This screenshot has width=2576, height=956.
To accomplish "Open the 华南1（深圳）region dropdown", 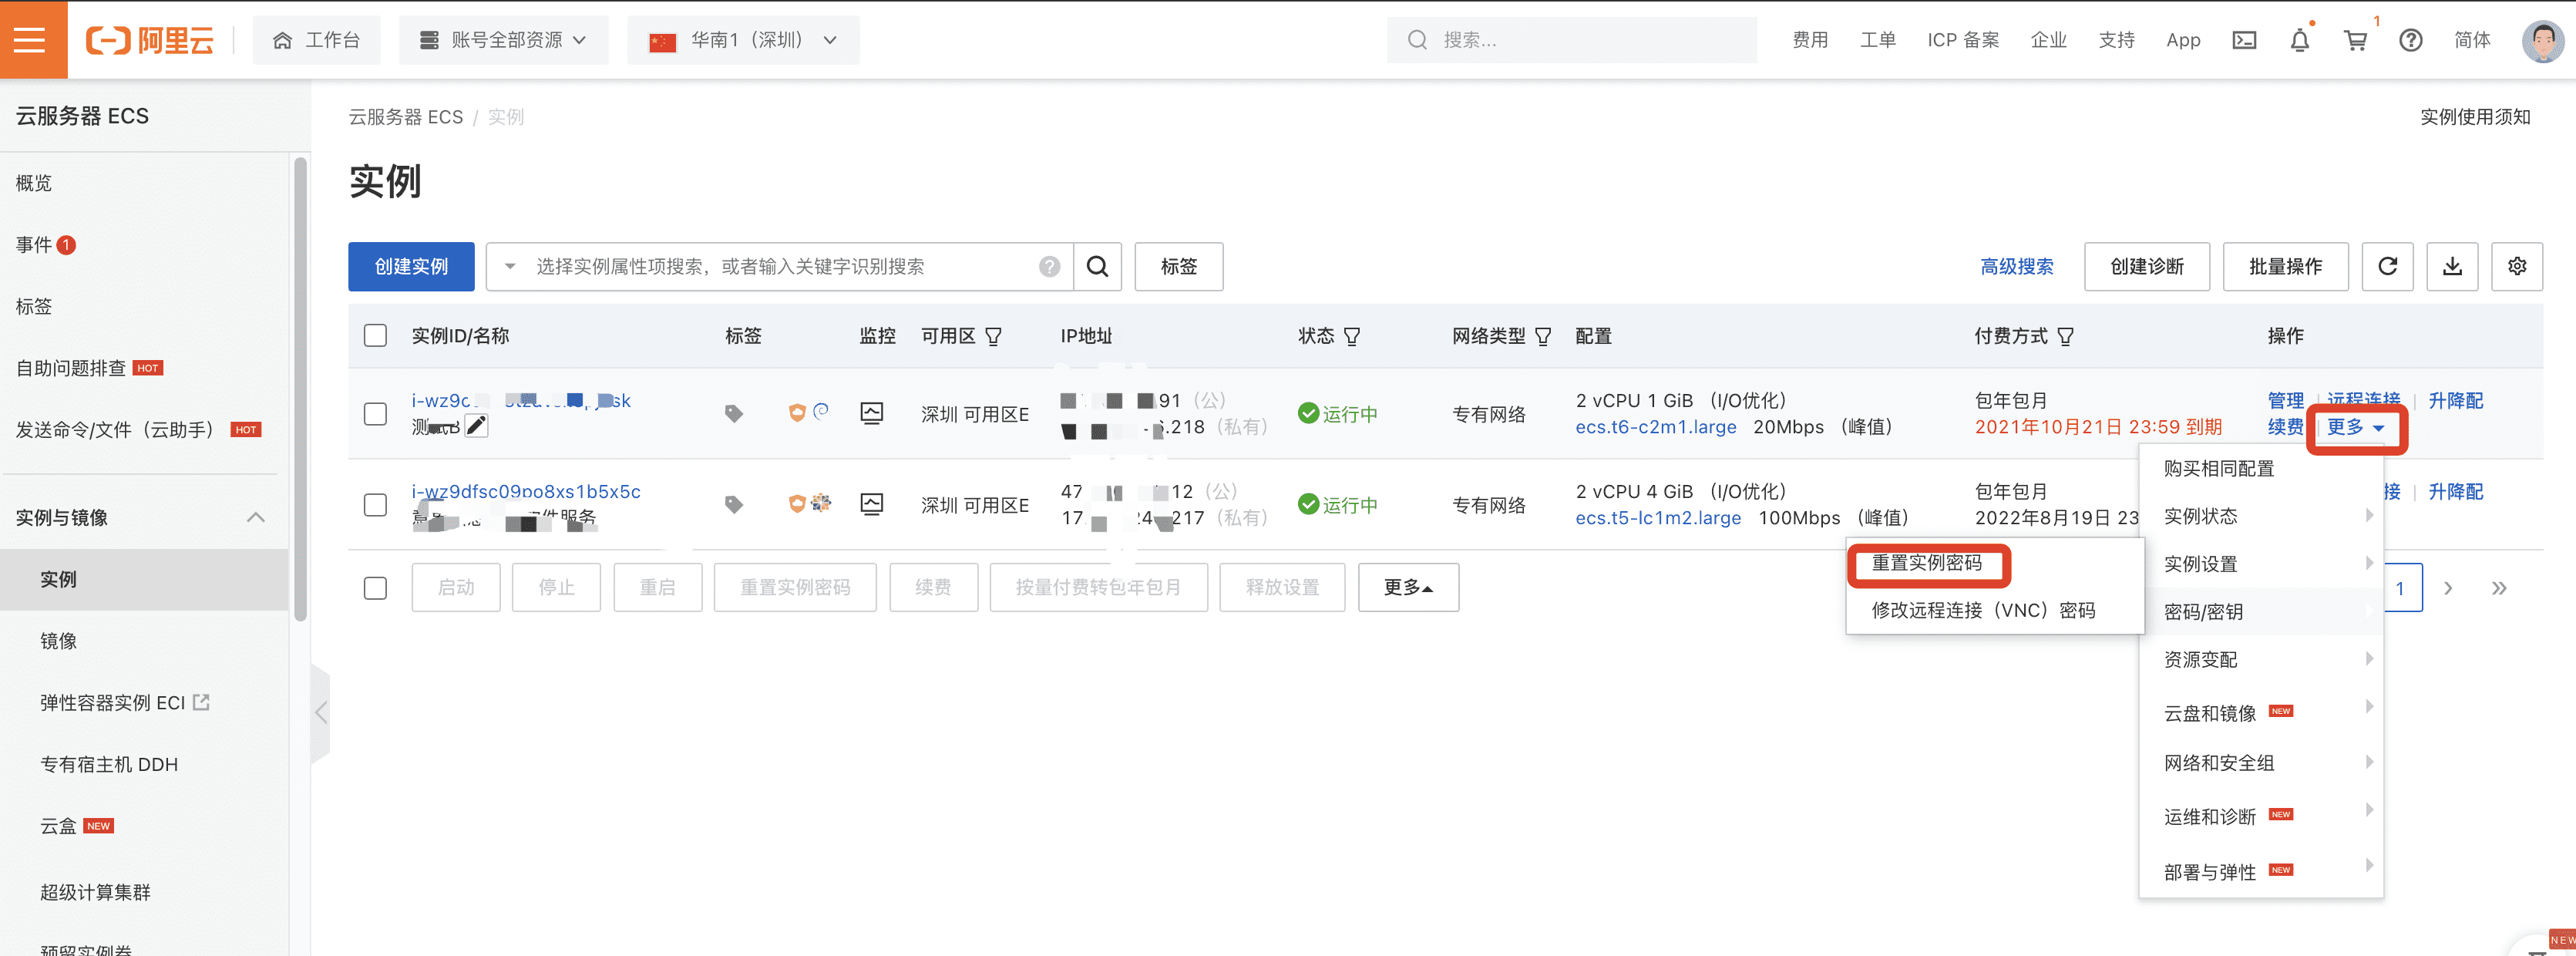I will pyautogui.click(x=743, y=40).
